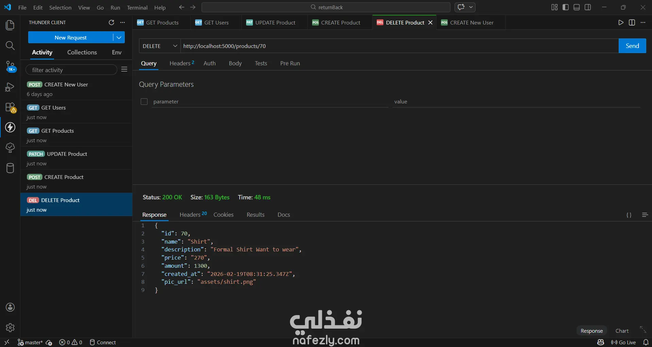Open the Headers request tab

click(x=182, y=63)
